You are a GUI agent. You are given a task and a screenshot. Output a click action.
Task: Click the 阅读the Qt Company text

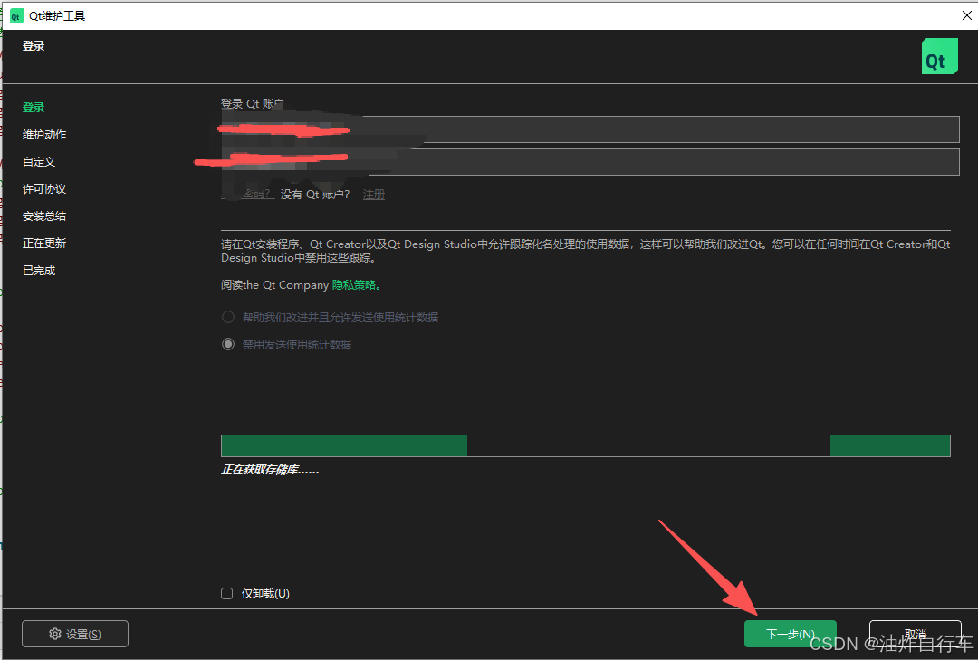click(x=274, y=285)
